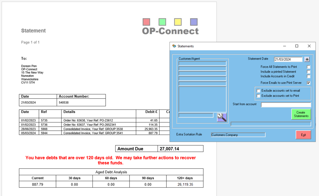This screenshot has width=319, height=196.
Task: Maximize the Statements window
Action: click(297, 46)
